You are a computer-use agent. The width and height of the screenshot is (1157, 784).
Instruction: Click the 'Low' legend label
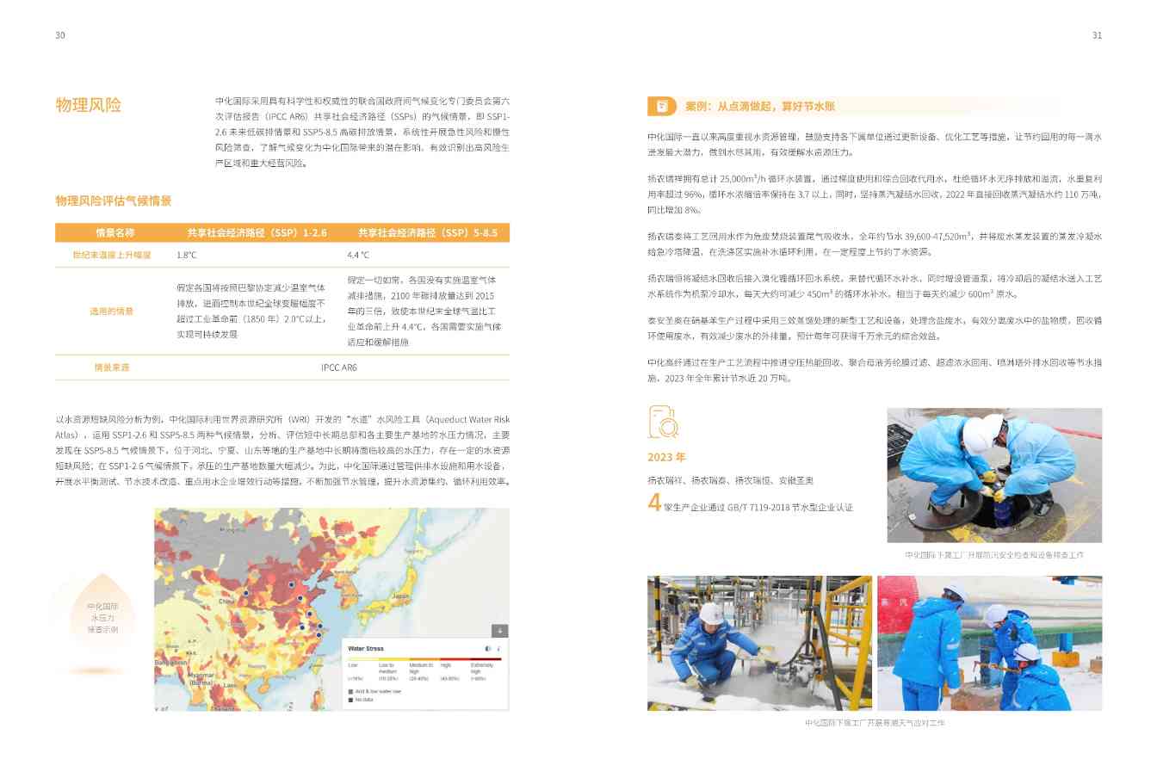click(352, 665)
